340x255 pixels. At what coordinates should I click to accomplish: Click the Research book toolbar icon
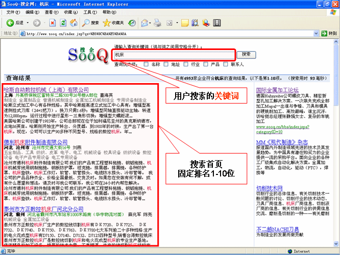[195, 23]
